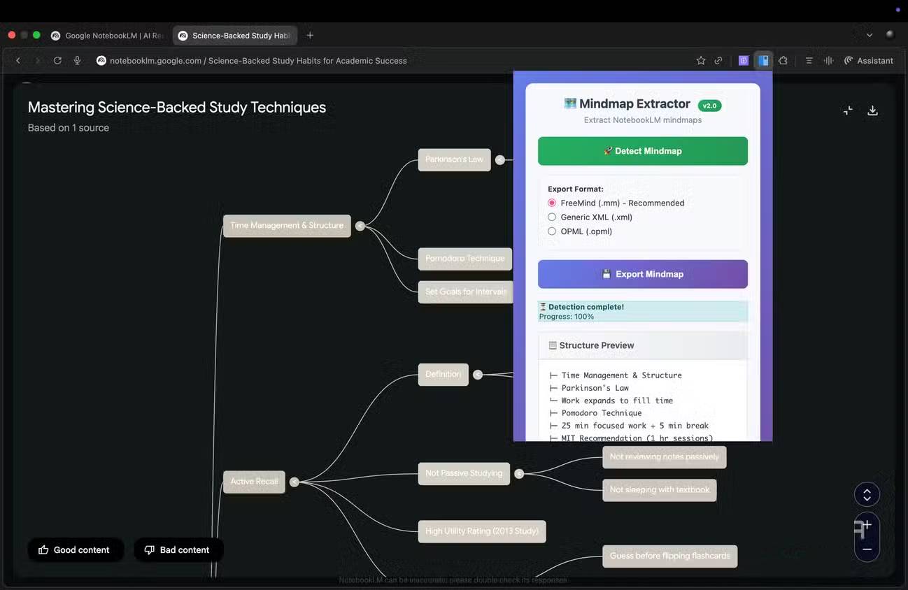Select the Not Passive Studying node
Screen dimensions: 908x590
pos(464,474)
